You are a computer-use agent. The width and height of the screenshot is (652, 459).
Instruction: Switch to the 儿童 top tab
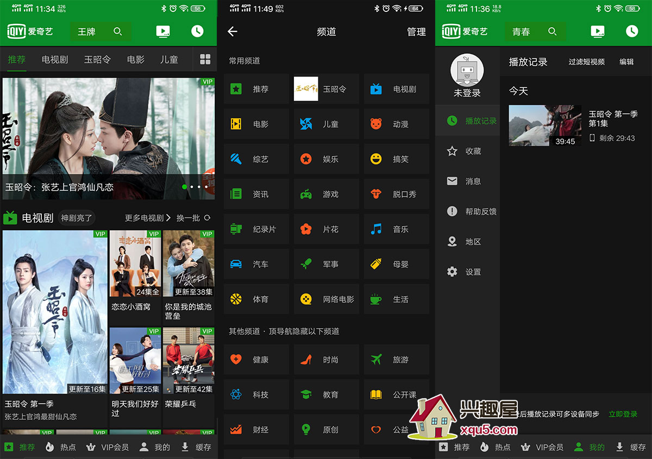pyautogui.click(x=169, y=60)
